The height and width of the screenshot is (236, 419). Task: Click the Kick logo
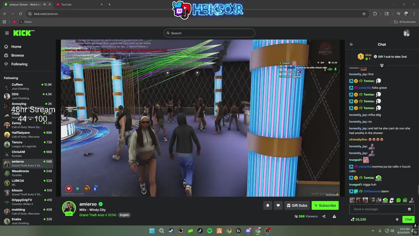point(24,33)
